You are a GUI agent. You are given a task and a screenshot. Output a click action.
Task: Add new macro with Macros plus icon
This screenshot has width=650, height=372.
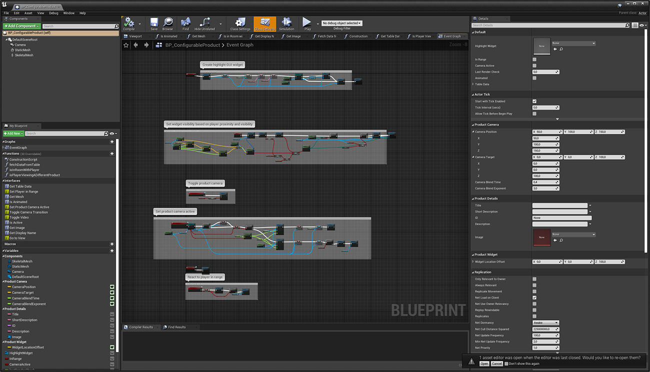click(x=112, y=244)
